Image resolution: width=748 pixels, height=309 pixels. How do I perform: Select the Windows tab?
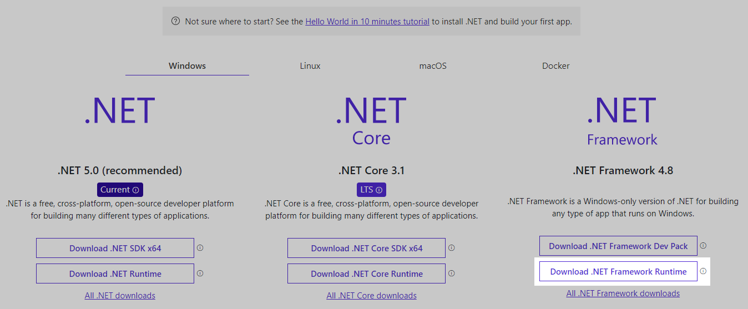pos(187,65)
